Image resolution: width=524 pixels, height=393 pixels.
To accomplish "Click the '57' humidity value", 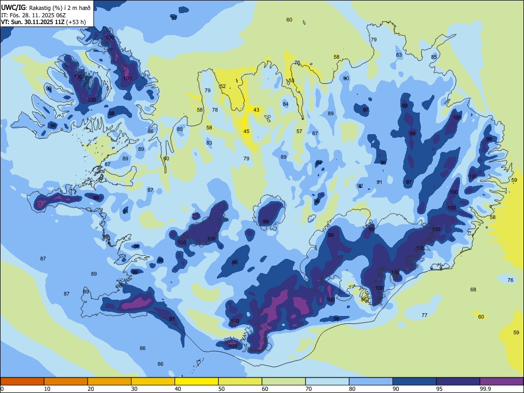I will coord(299,132).
